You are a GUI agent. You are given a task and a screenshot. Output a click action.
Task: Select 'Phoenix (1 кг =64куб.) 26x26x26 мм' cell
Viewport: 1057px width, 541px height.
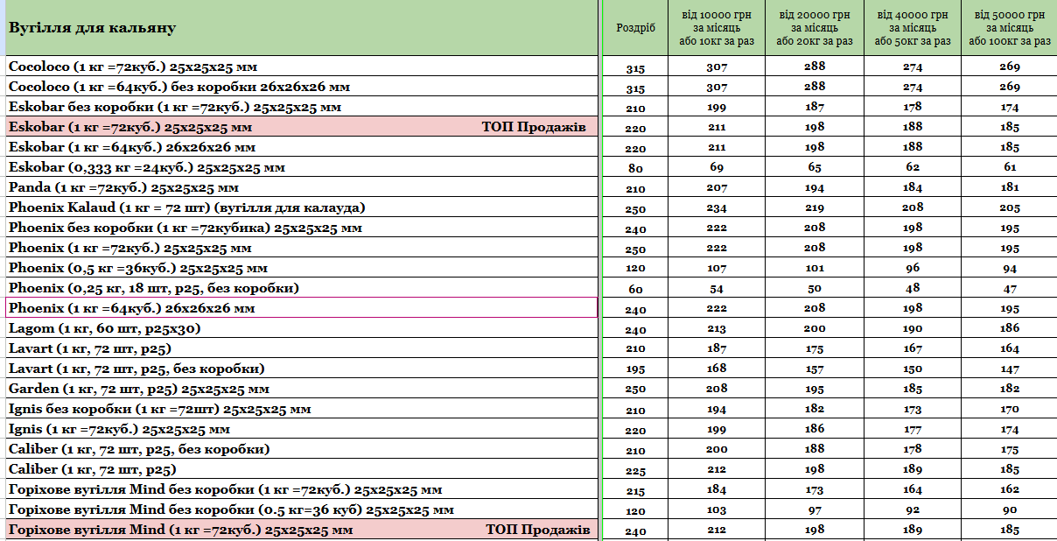(x=301, y=308)
